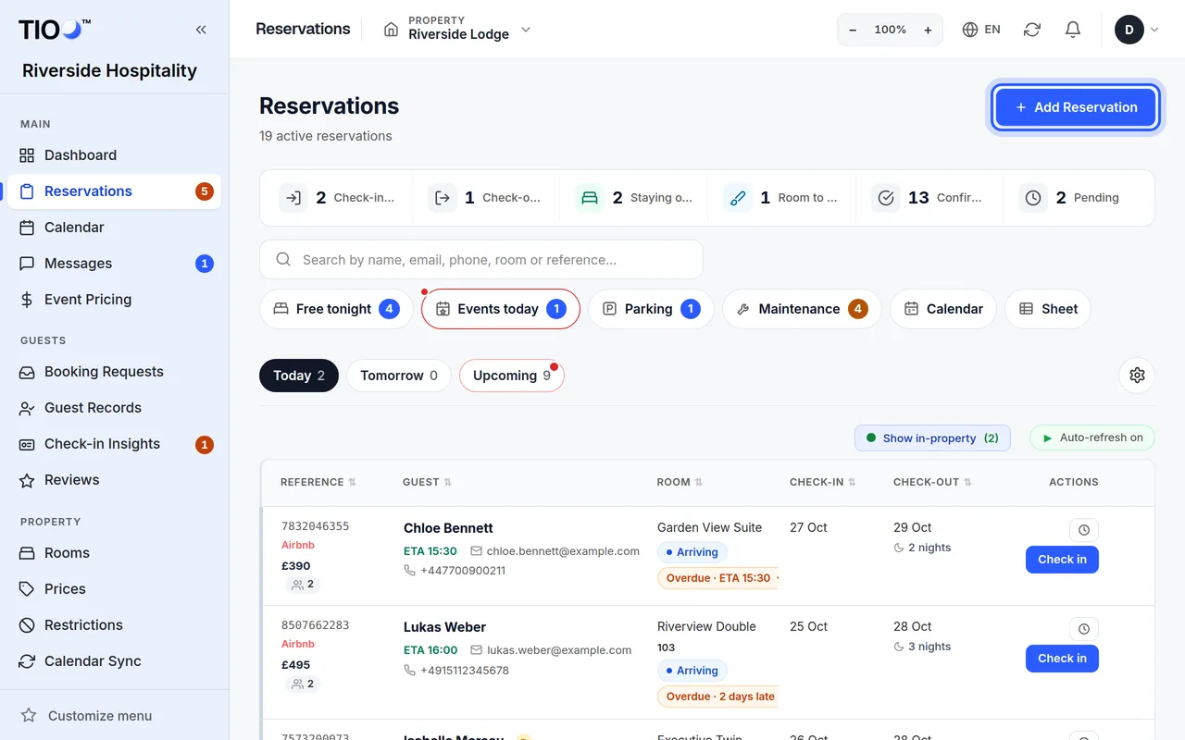Select reference 8507662283
The image size is (1185, 740).
(316, 625)
